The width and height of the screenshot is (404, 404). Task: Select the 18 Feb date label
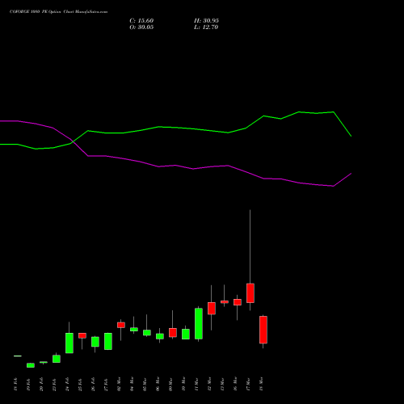(15, 385)
